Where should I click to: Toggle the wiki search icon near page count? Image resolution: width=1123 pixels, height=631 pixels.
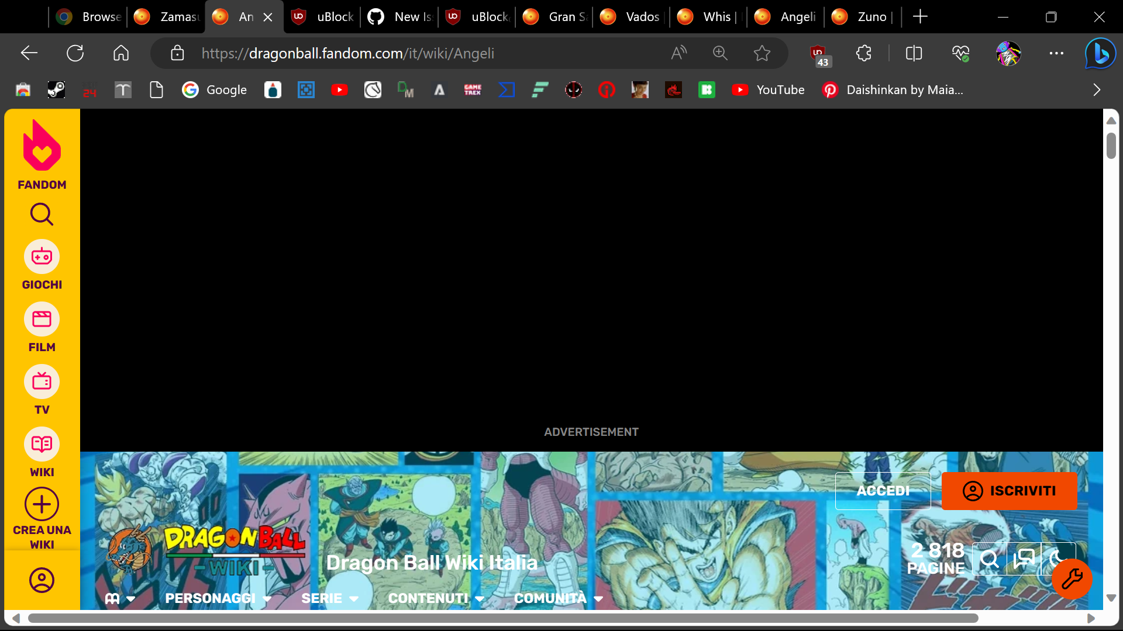[989, 558]
